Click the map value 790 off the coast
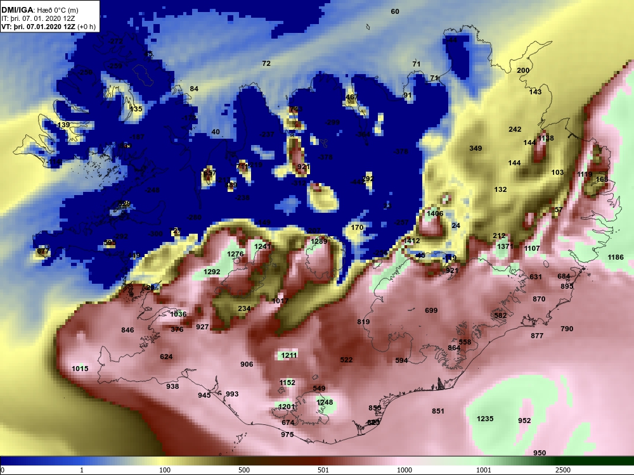This screenshot has height=475, width=634. click(x=567, y=329)
